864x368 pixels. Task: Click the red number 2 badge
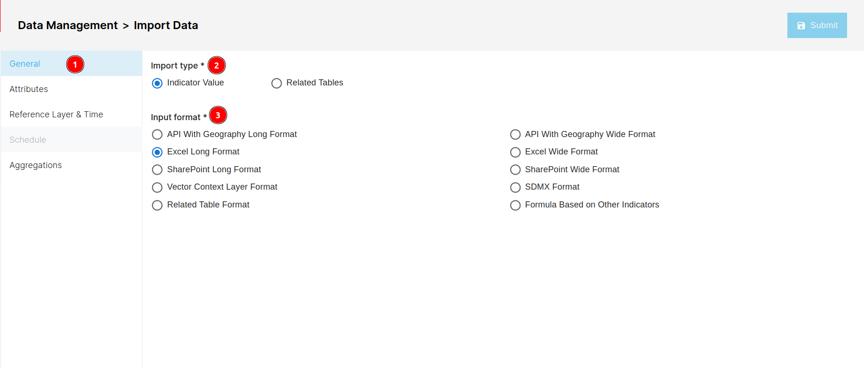pos(217,65)
